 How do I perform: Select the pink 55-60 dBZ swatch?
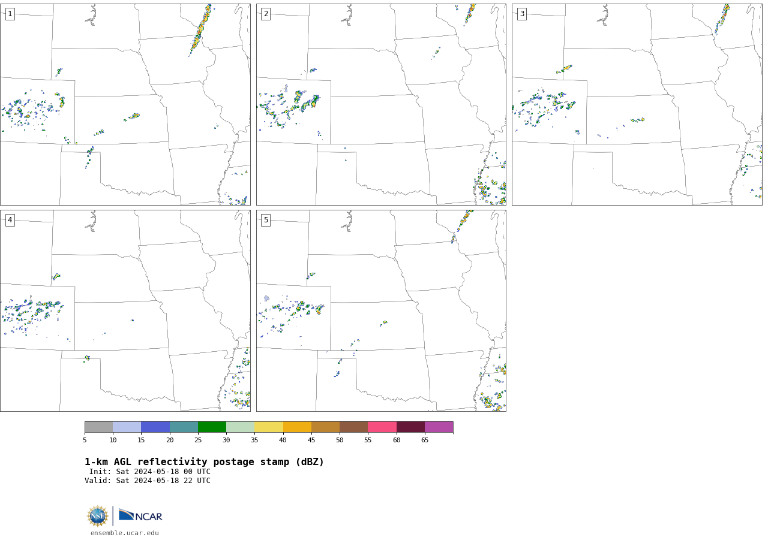[382, 427]
